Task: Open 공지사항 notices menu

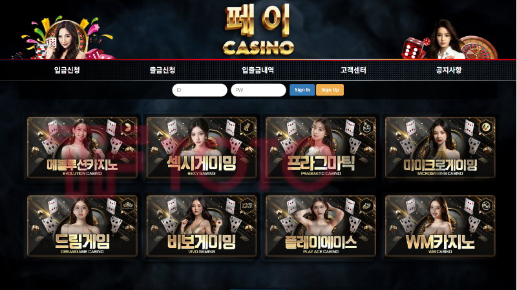Action: tap(448, 70)
